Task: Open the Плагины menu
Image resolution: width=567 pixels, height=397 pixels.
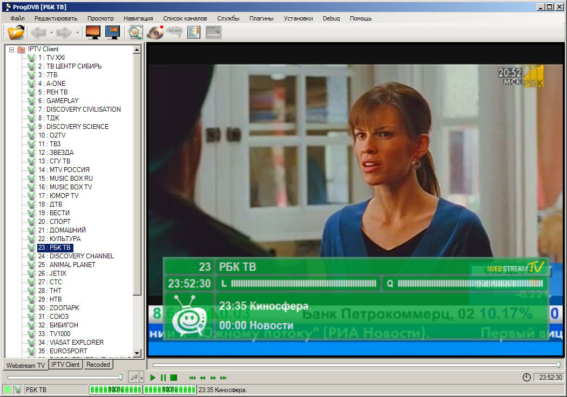Action: click(261, 18)
